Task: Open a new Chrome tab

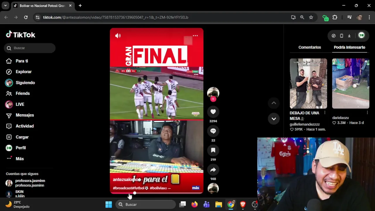Action: [x=80, y=6]
